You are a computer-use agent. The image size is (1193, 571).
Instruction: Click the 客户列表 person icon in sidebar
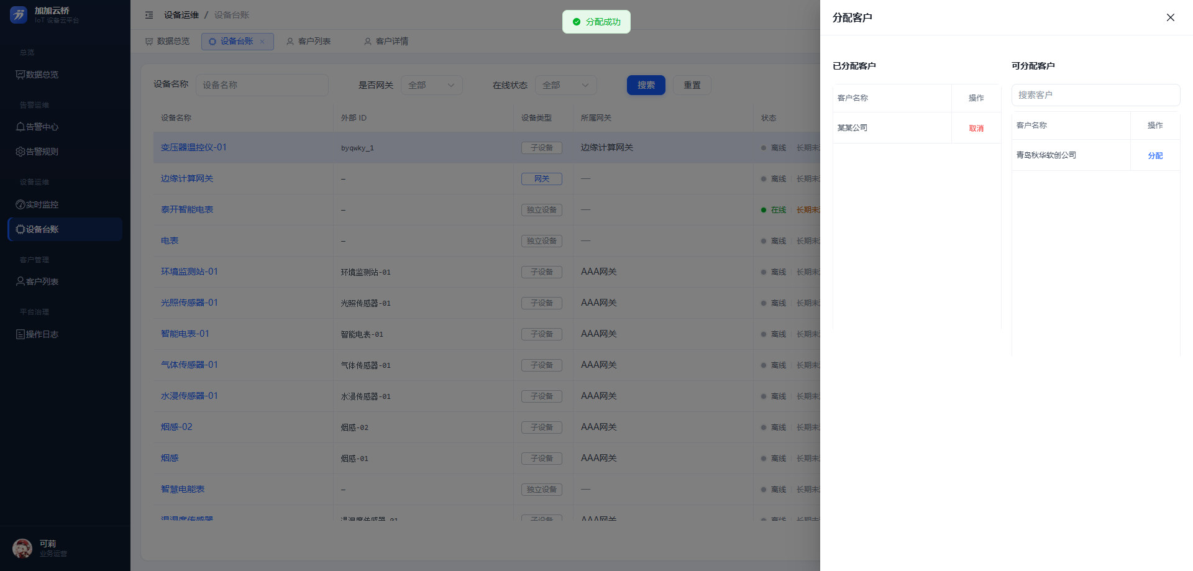tap(21, 281)
